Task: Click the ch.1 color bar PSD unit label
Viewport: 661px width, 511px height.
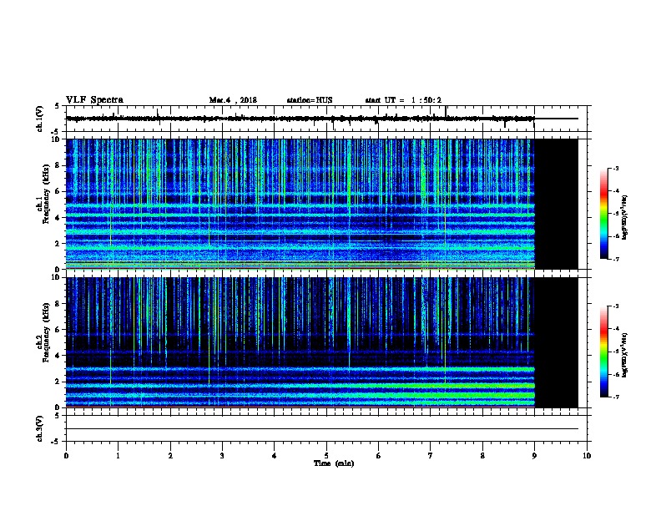Action: click(624, 217)
